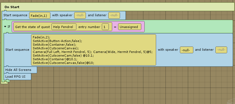Edit the Fade(in,1) sequence field
Image resolution: width=235 pixels, height=104 pixels.
click(x=40, y=15)
